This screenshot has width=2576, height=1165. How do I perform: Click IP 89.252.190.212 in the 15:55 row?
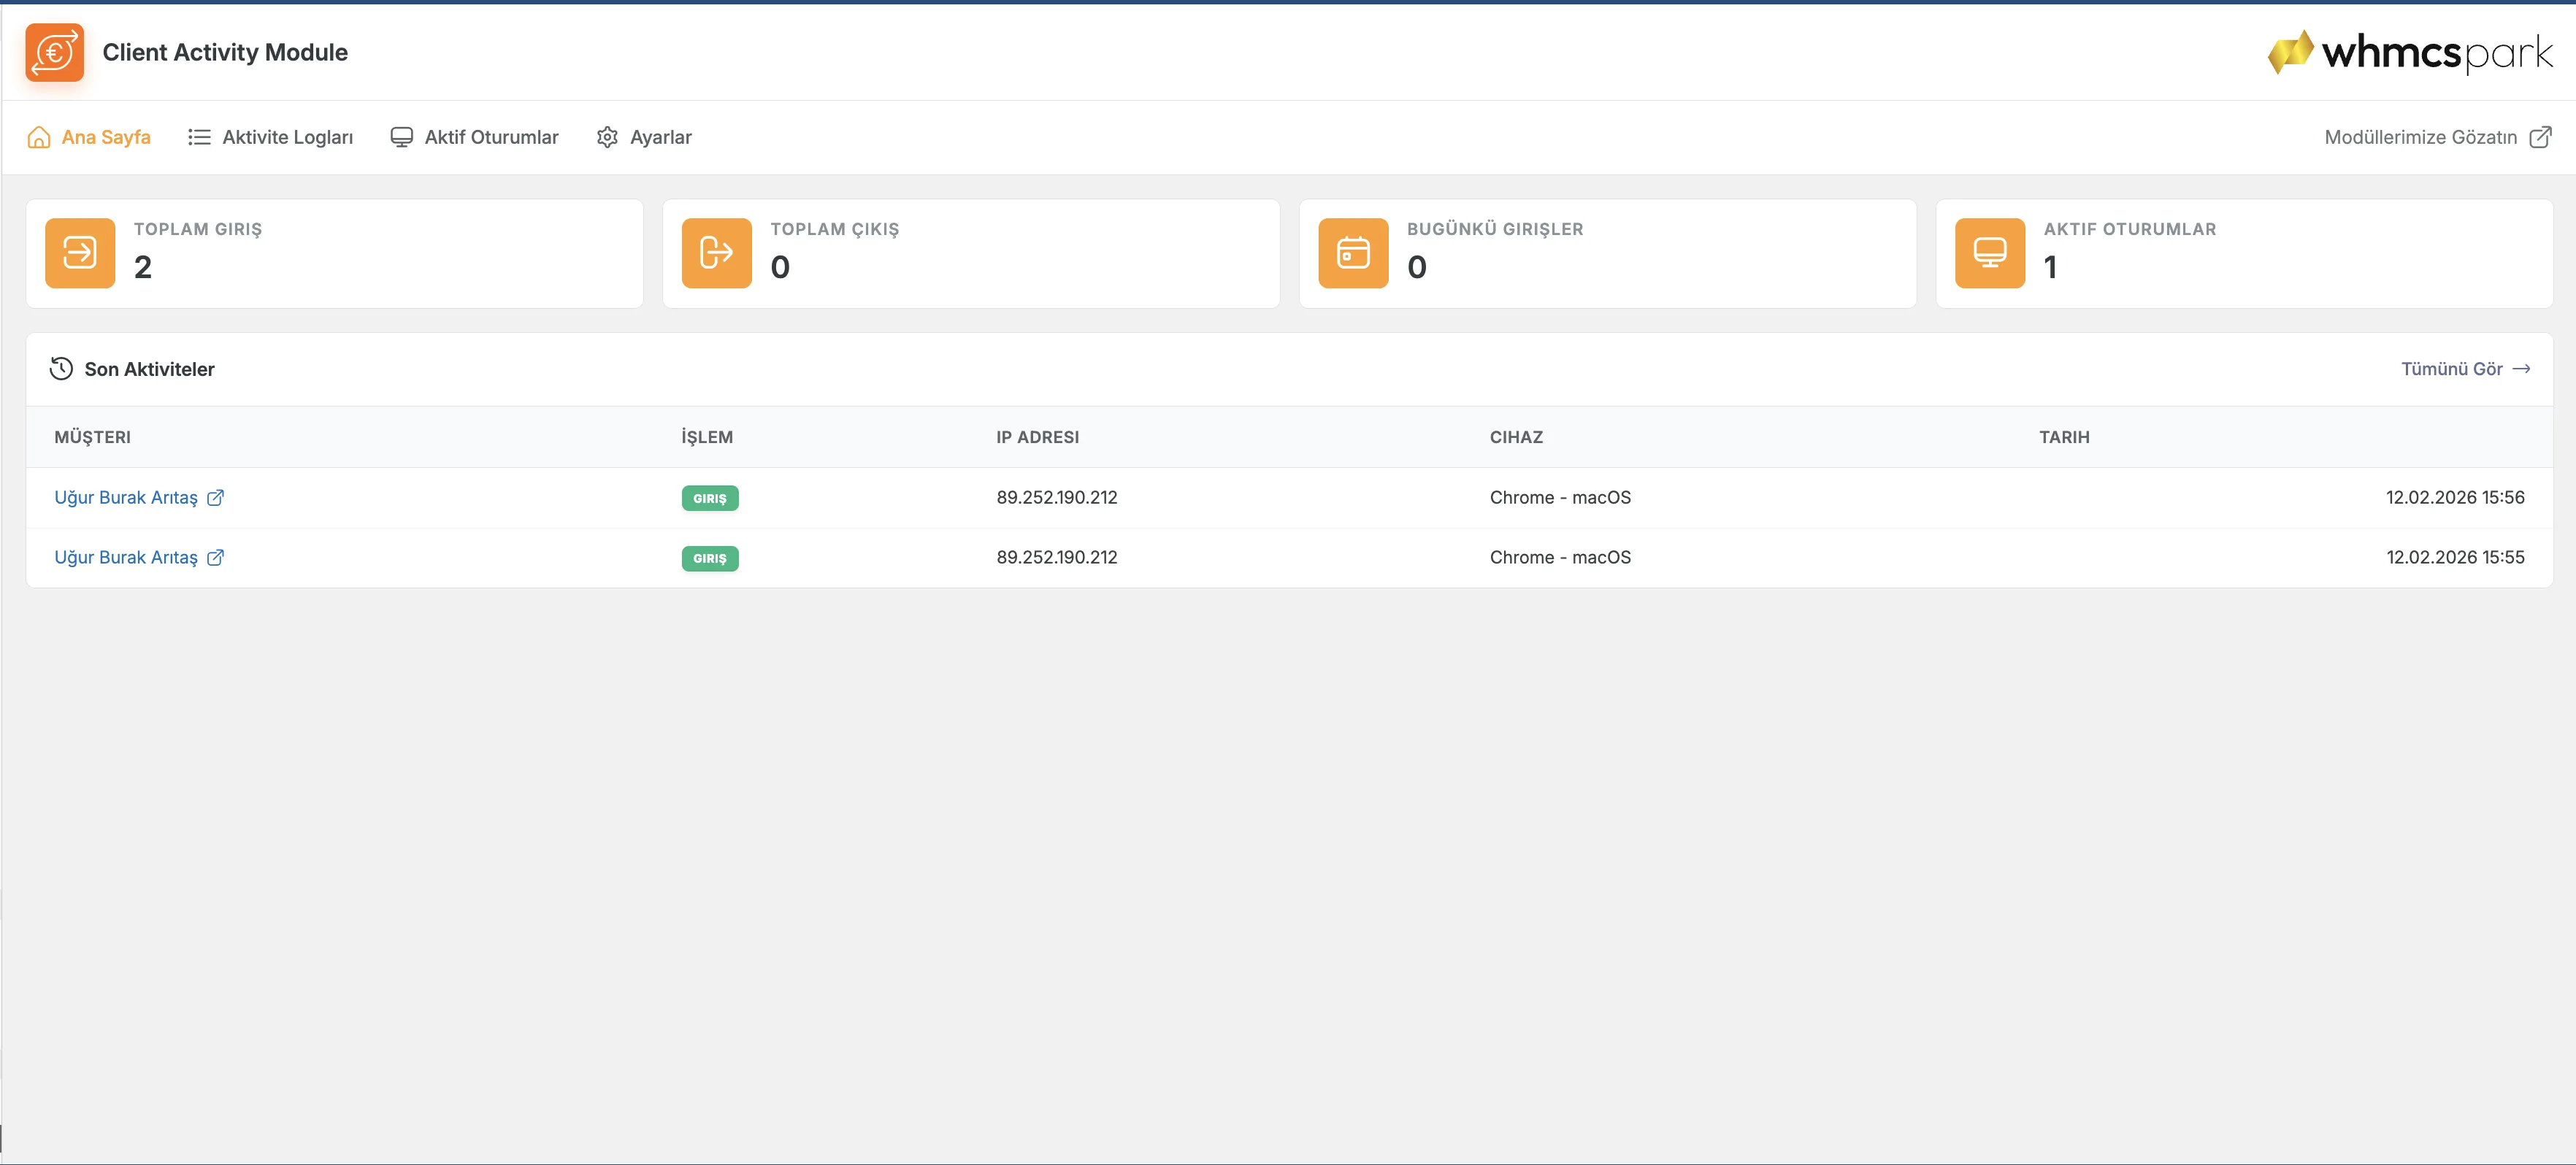point(1056,558)
